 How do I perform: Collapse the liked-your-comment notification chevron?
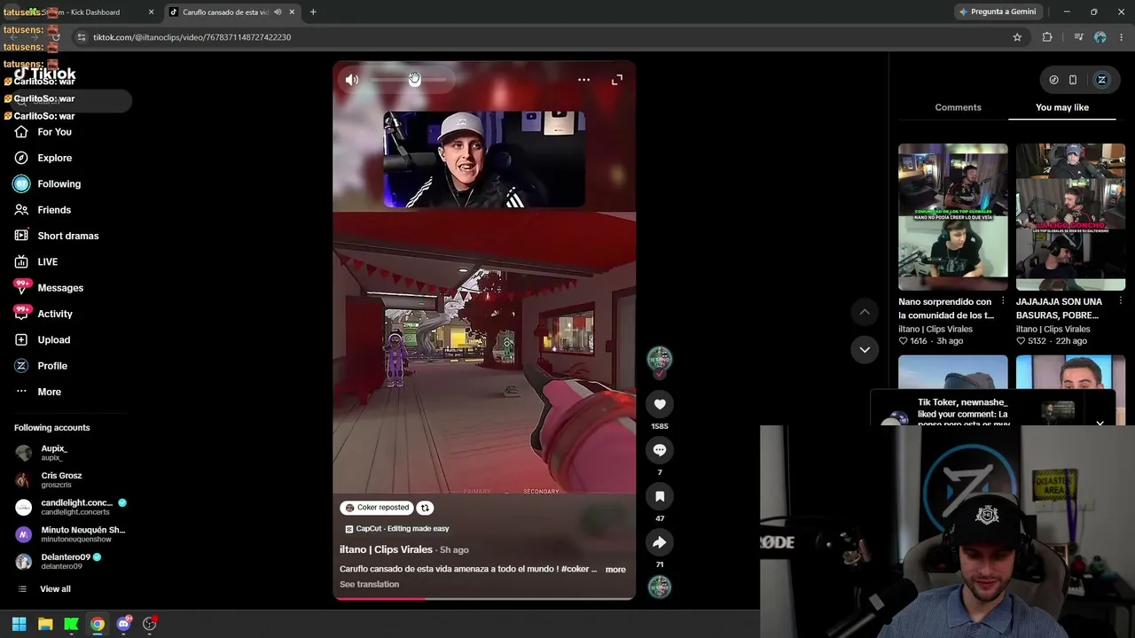click(x=1100, y=423)
